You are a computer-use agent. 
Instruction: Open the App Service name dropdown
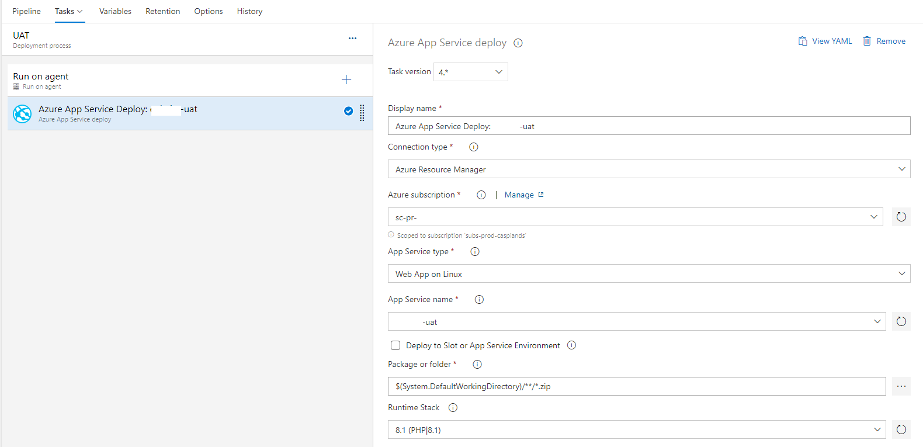click(x=637, y=321)
